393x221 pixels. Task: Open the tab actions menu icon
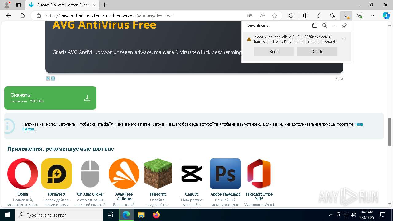(x=18, y=5)
